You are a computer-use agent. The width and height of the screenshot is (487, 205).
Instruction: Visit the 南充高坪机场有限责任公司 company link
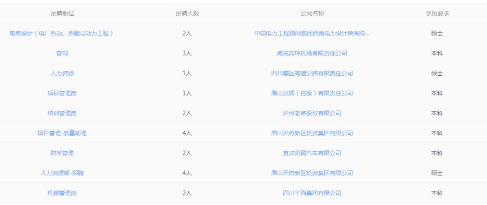(312, 53)
